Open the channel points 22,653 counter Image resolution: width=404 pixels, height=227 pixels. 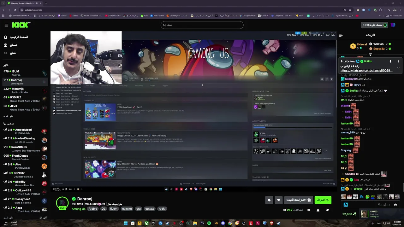(349, 214)
